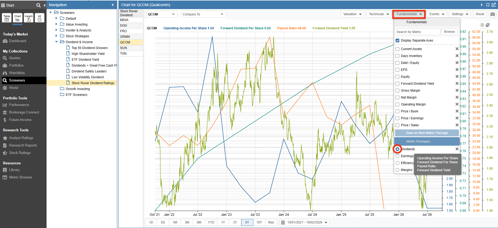Click the camera snapshot icon
The image size is (498, 228).
pyautogui.click(x=493, y=14)
